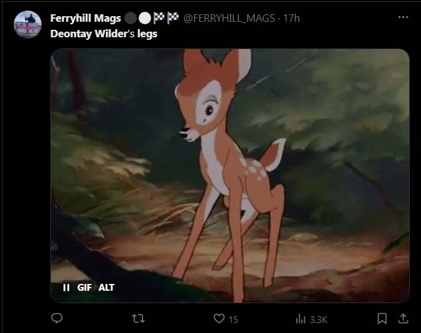
Task: Show the ALT image description
Action: point(106,287)
